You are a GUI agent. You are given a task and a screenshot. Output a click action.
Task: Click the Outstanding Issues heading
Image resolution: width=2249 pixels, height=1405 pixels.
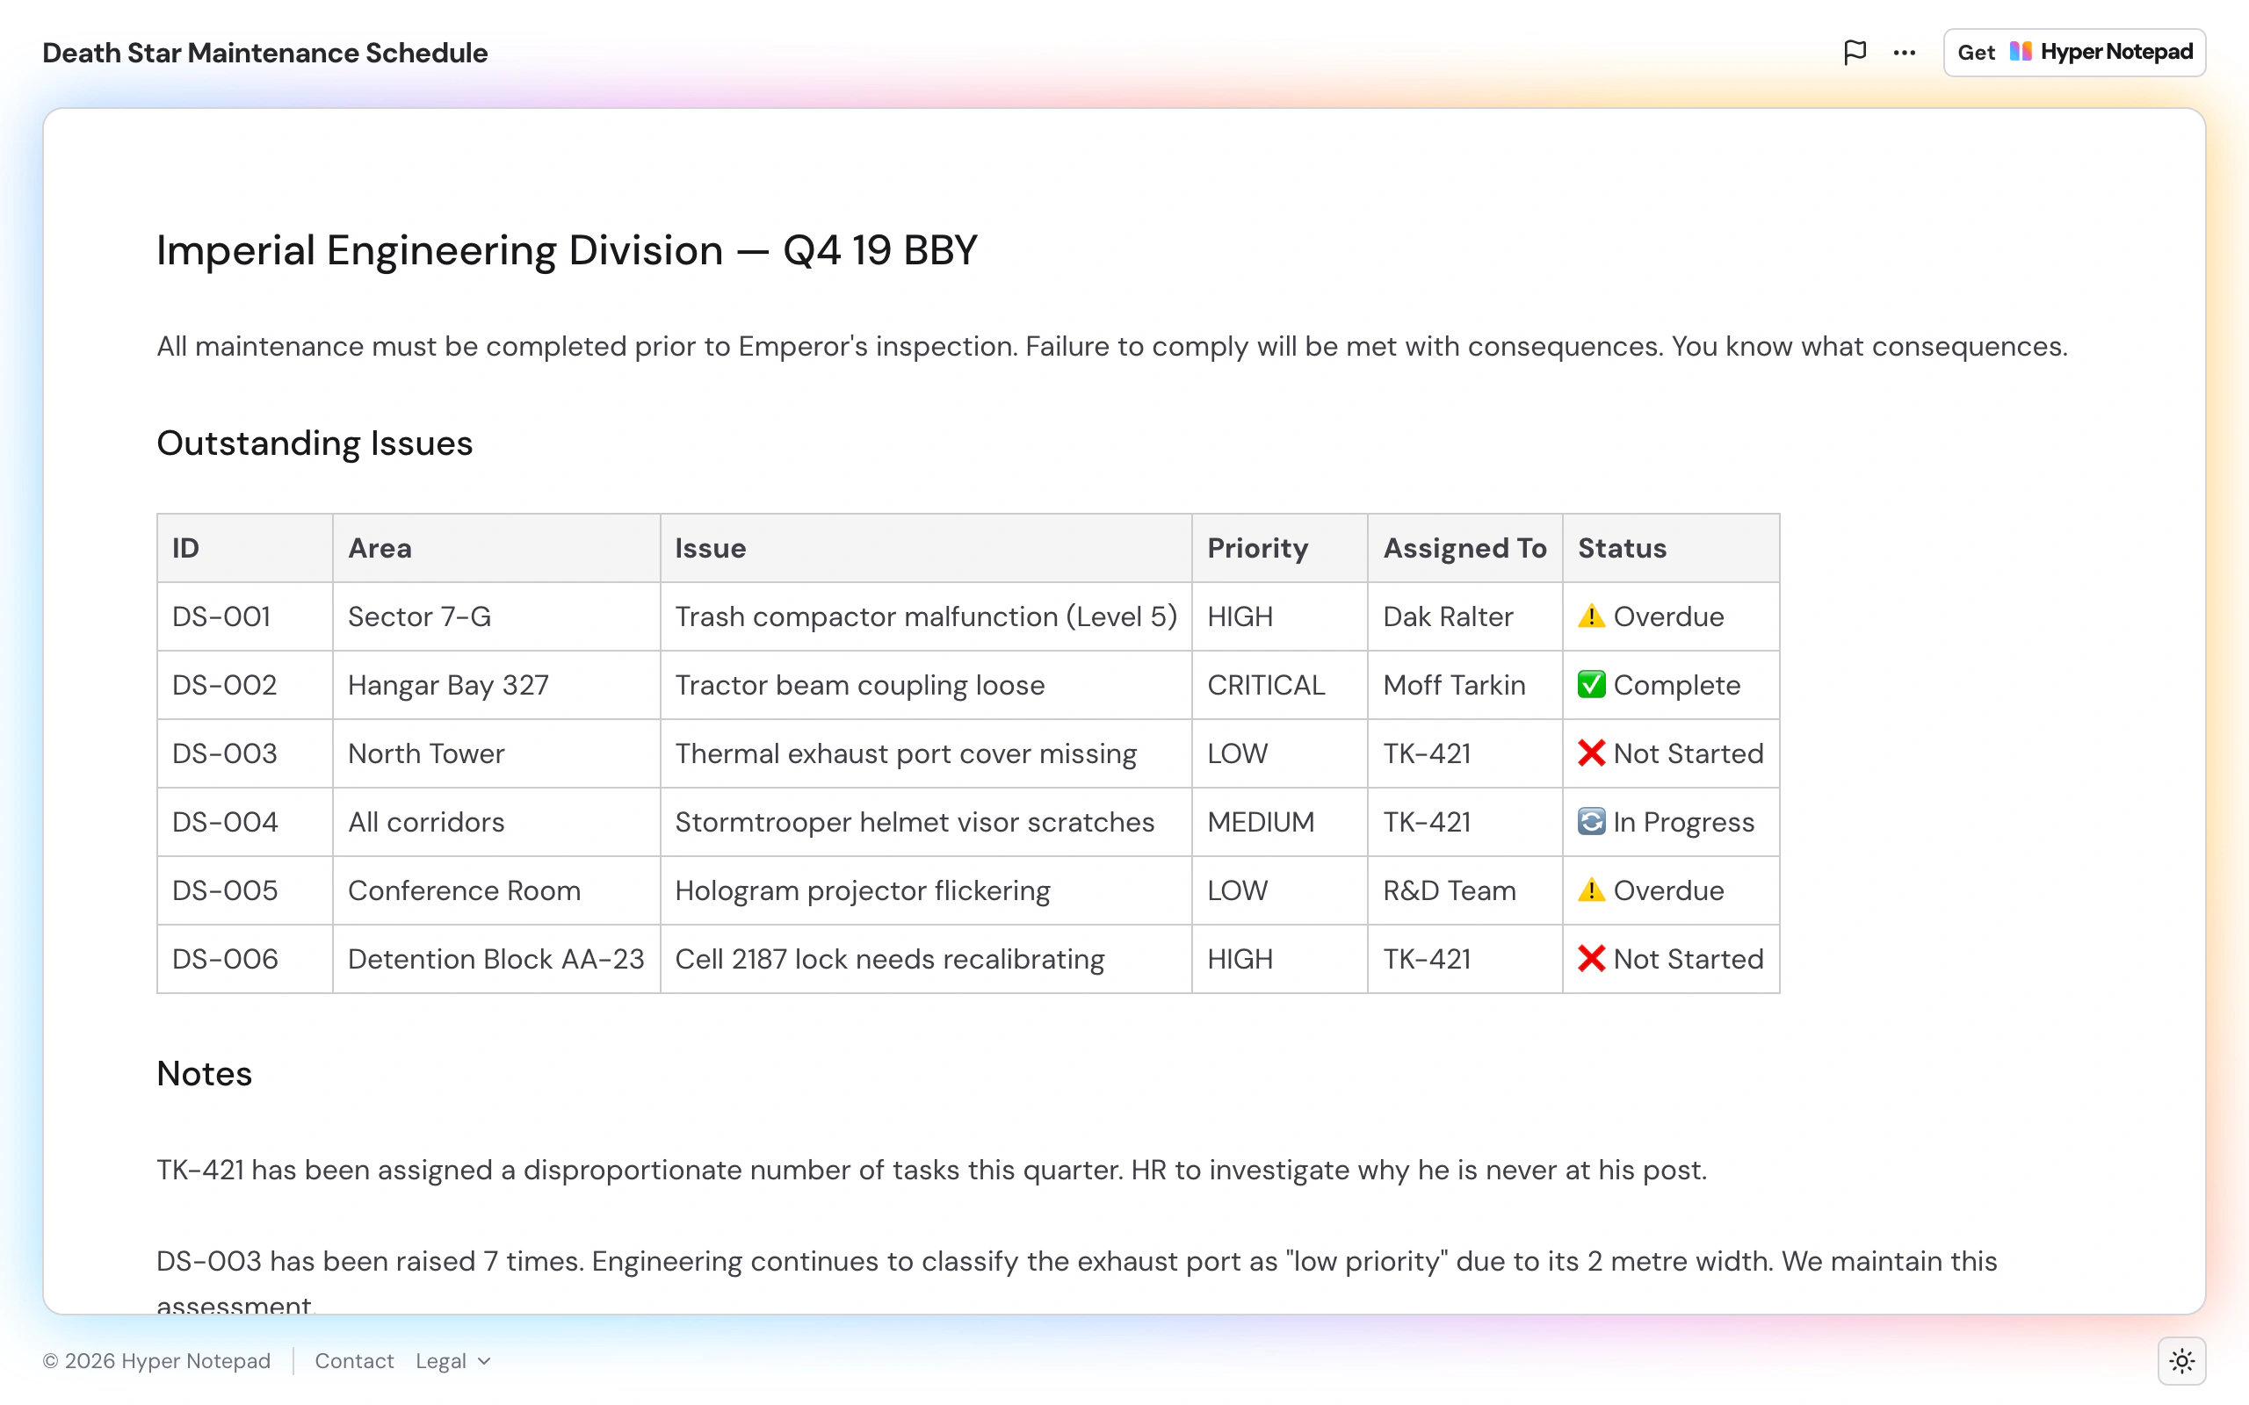(315, 443)
